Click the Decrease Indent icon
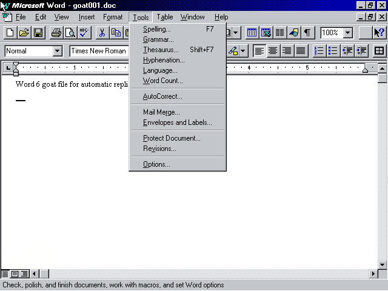The height and width of the screenshot is (291, 388). (347, 51)
